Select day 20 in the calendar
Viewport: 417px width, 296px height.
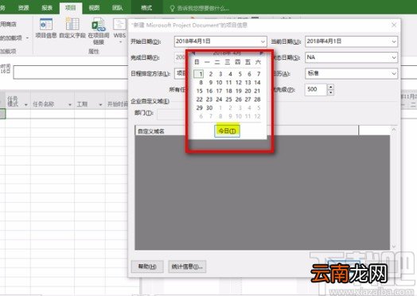click(x=247, y=91)
